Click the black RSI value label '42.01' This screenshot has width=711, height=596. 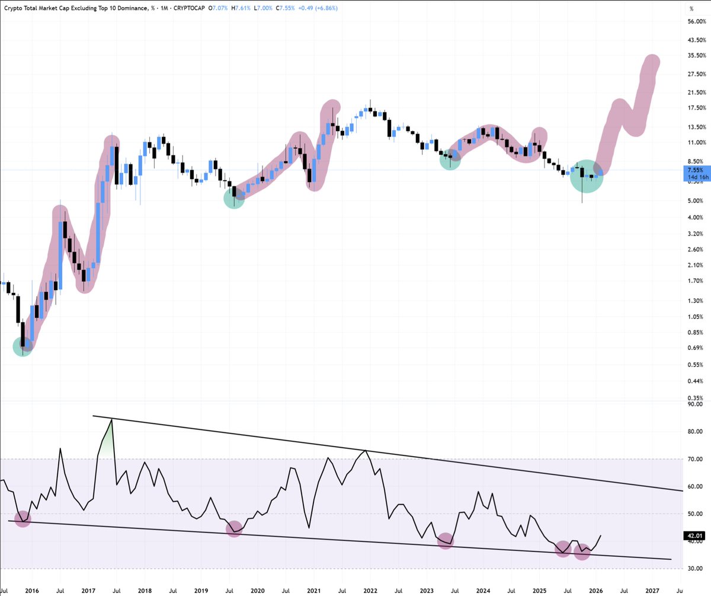coord(694,536)
